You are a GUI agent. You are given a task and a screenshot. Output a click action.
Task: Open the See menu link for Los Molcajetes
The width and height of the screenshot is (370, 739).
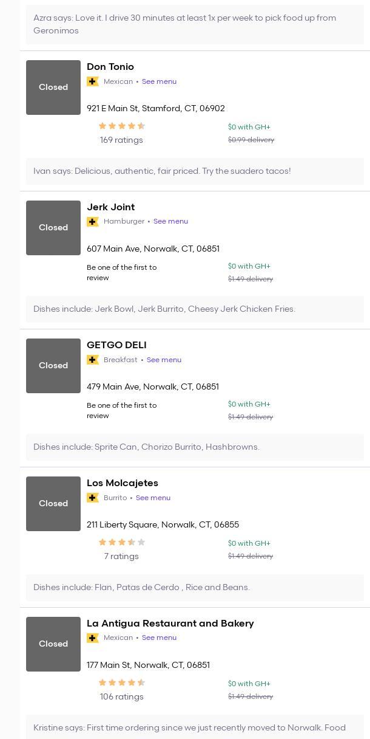click(x=153, y=498)
